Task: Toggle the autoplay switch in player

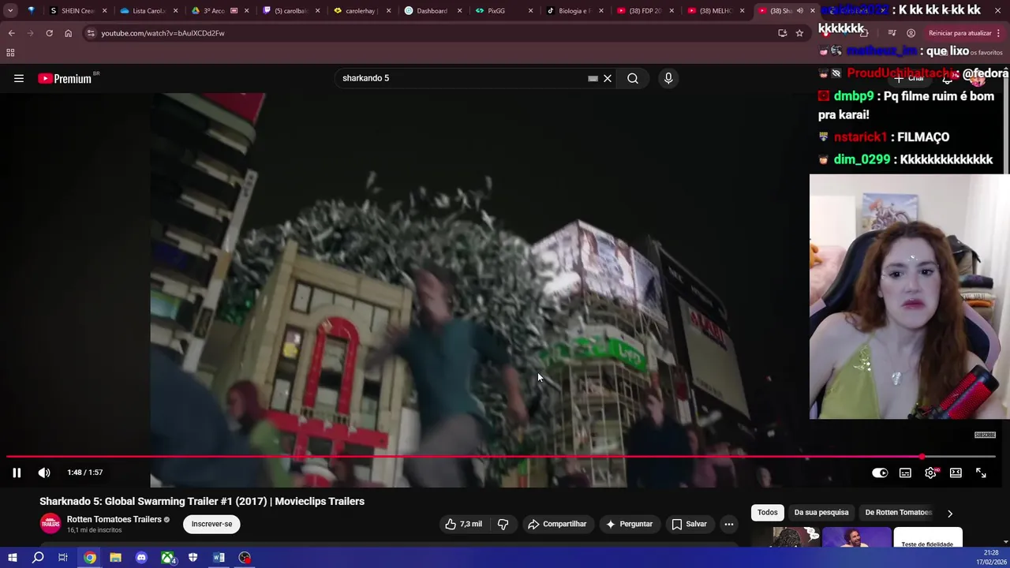Action: click(x=880, y=473)
